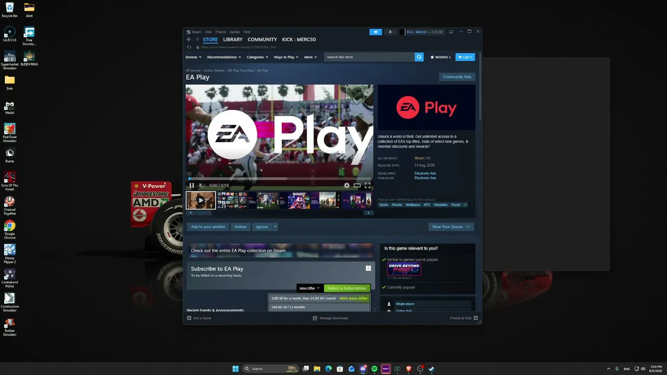Expand the More dropdown in store nav
Viewport: 667px width, 375px height.
pyautogui.click(x=311, y=57)
